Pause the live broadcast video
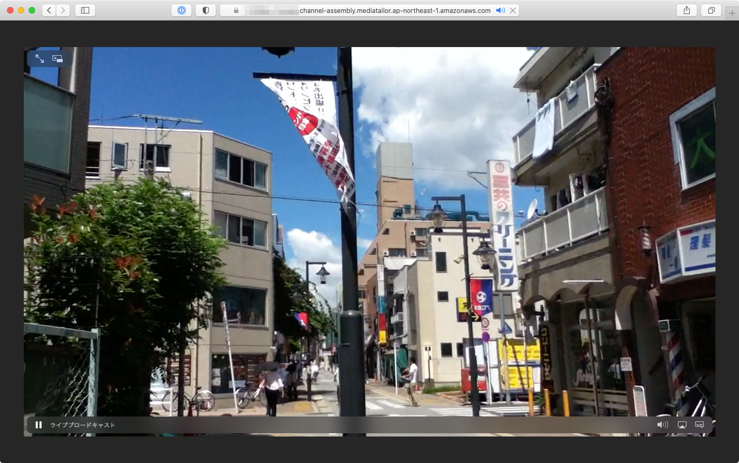The width and height of the screenshot is (739, 463). 38,425
